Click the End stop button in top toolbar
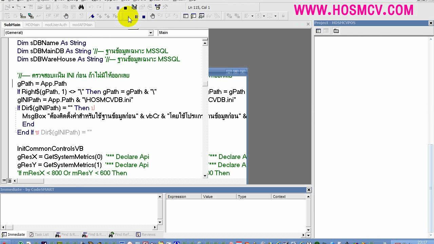The height and width of the screenshot is (244, 434). click(125, 7)
